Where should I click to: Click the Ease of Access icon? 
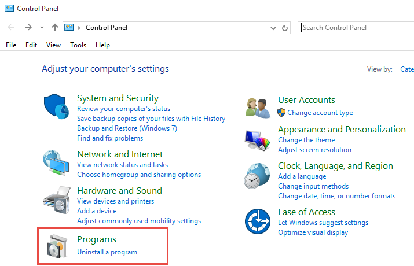click(x=258, y=221)
